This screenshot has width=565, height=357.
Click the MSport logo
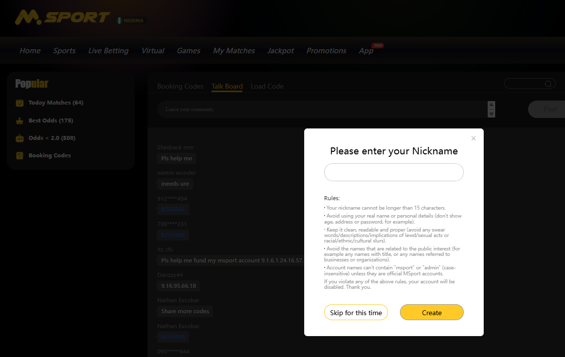(x=62, y=17)
